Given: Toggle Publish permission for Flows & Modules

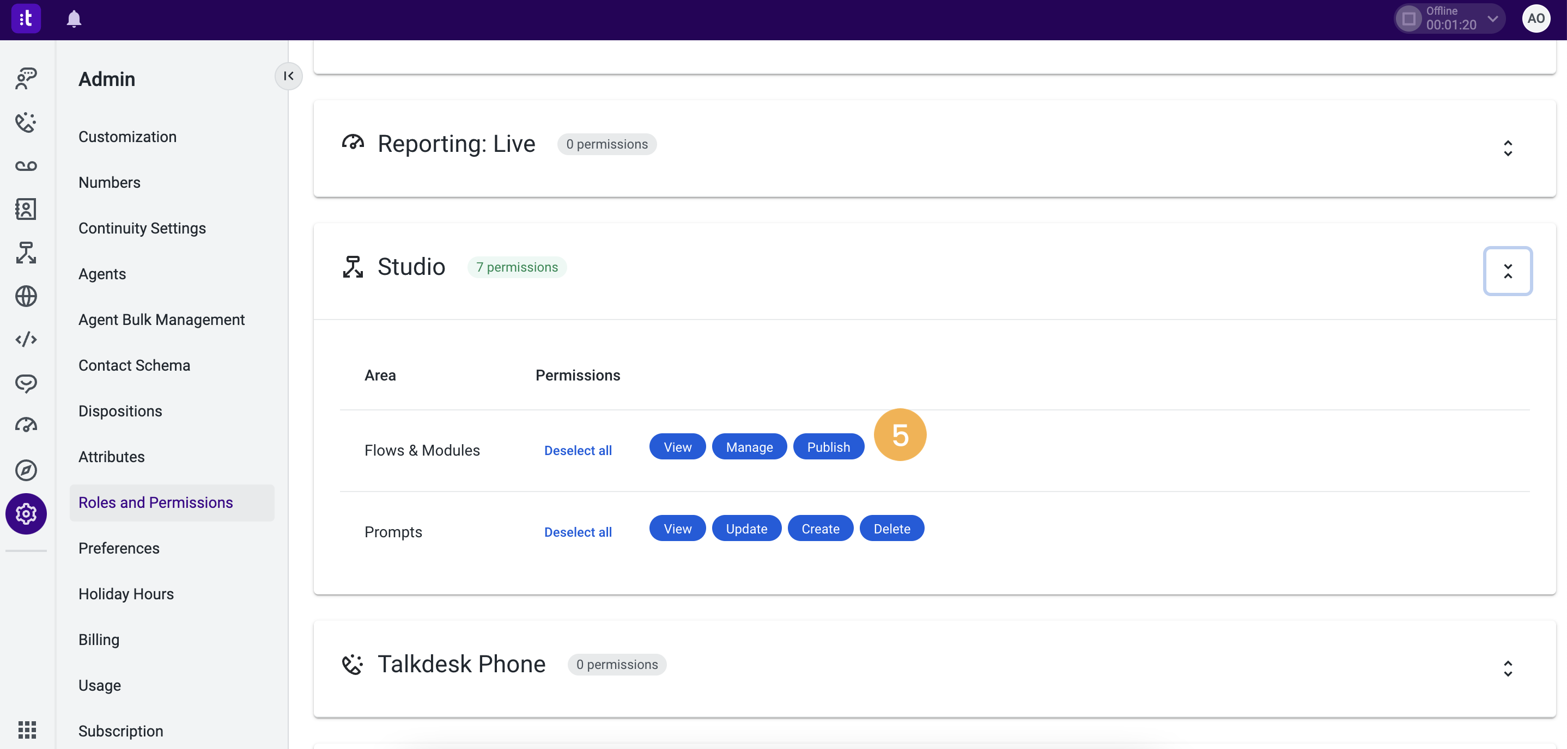Looking at the screenshot, I should (828, 447).
